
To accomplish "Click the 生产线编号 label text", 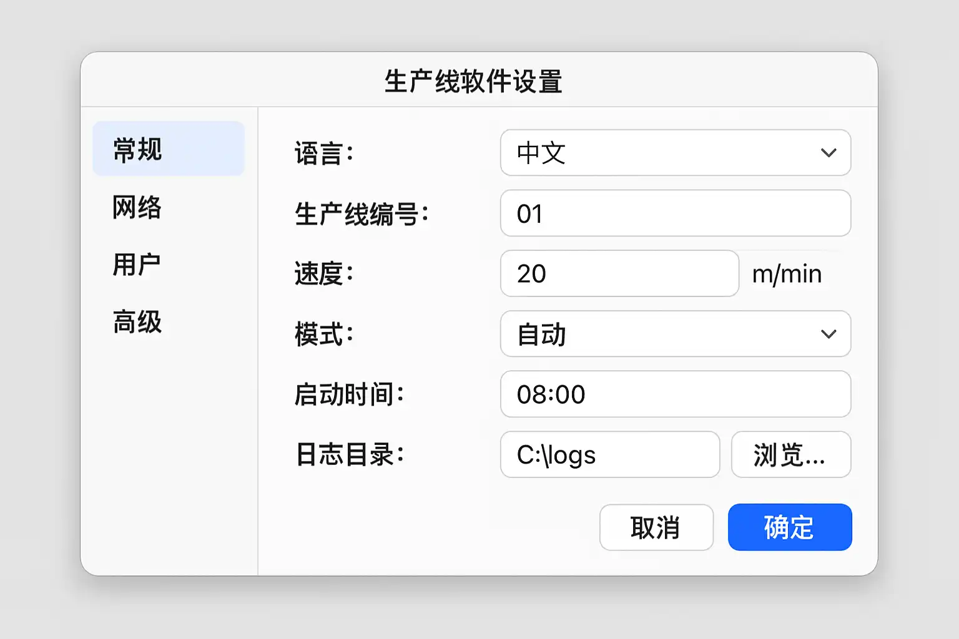I will 361,214.
